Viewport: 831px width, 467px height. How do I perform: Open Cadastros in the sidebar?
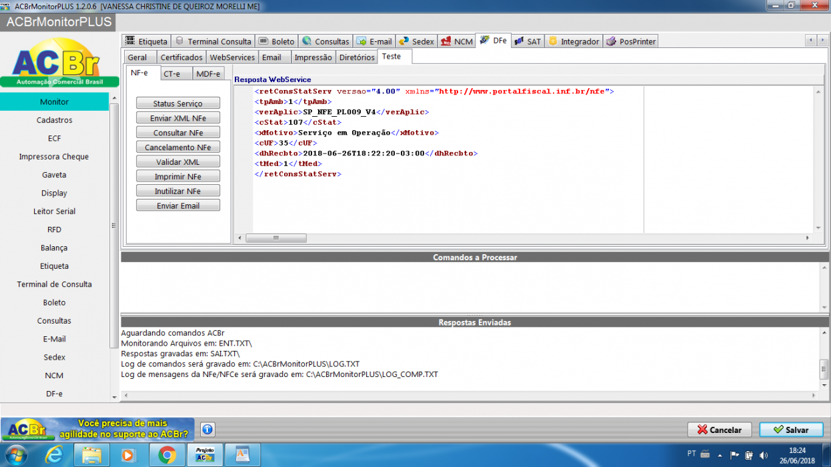[x=54, y=120]
